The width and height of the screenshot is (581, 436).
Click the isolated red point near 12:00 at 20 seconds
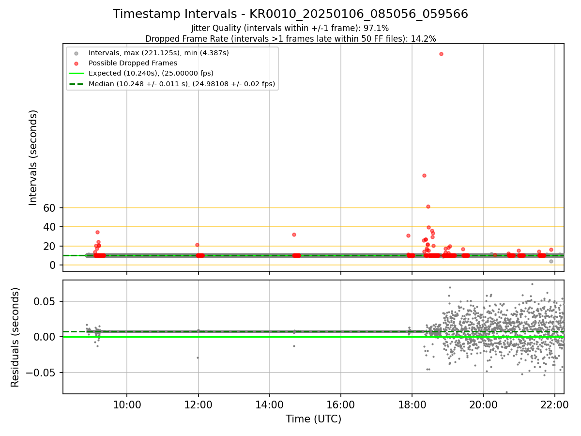[197, 245]
